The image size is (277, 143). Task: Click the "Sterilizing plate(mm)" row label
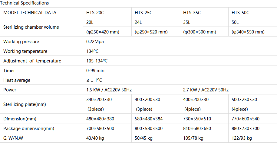pos(24,104)
